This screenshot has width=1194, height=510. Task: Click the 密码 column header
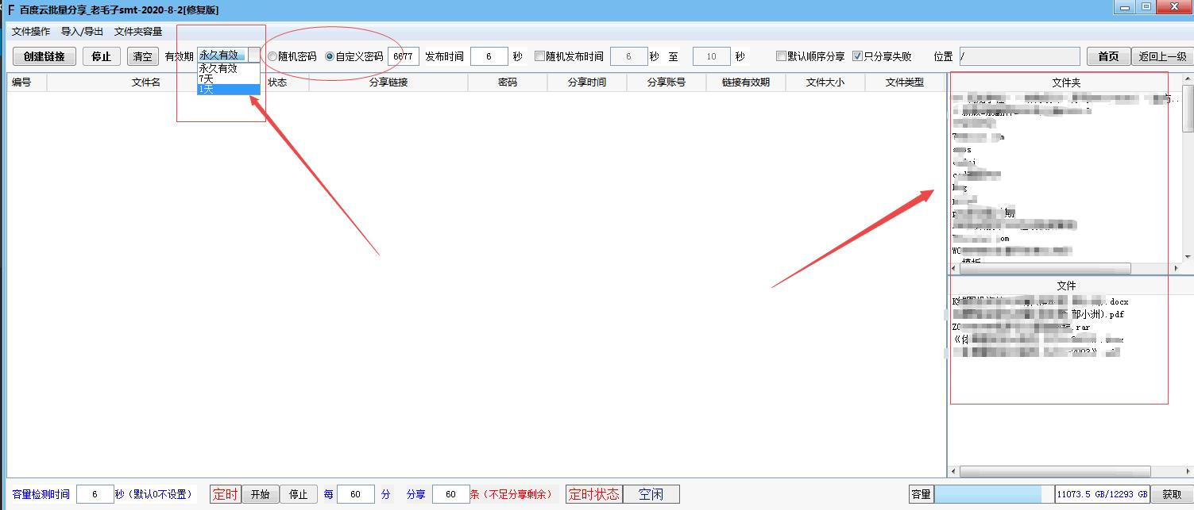(508, 82)
